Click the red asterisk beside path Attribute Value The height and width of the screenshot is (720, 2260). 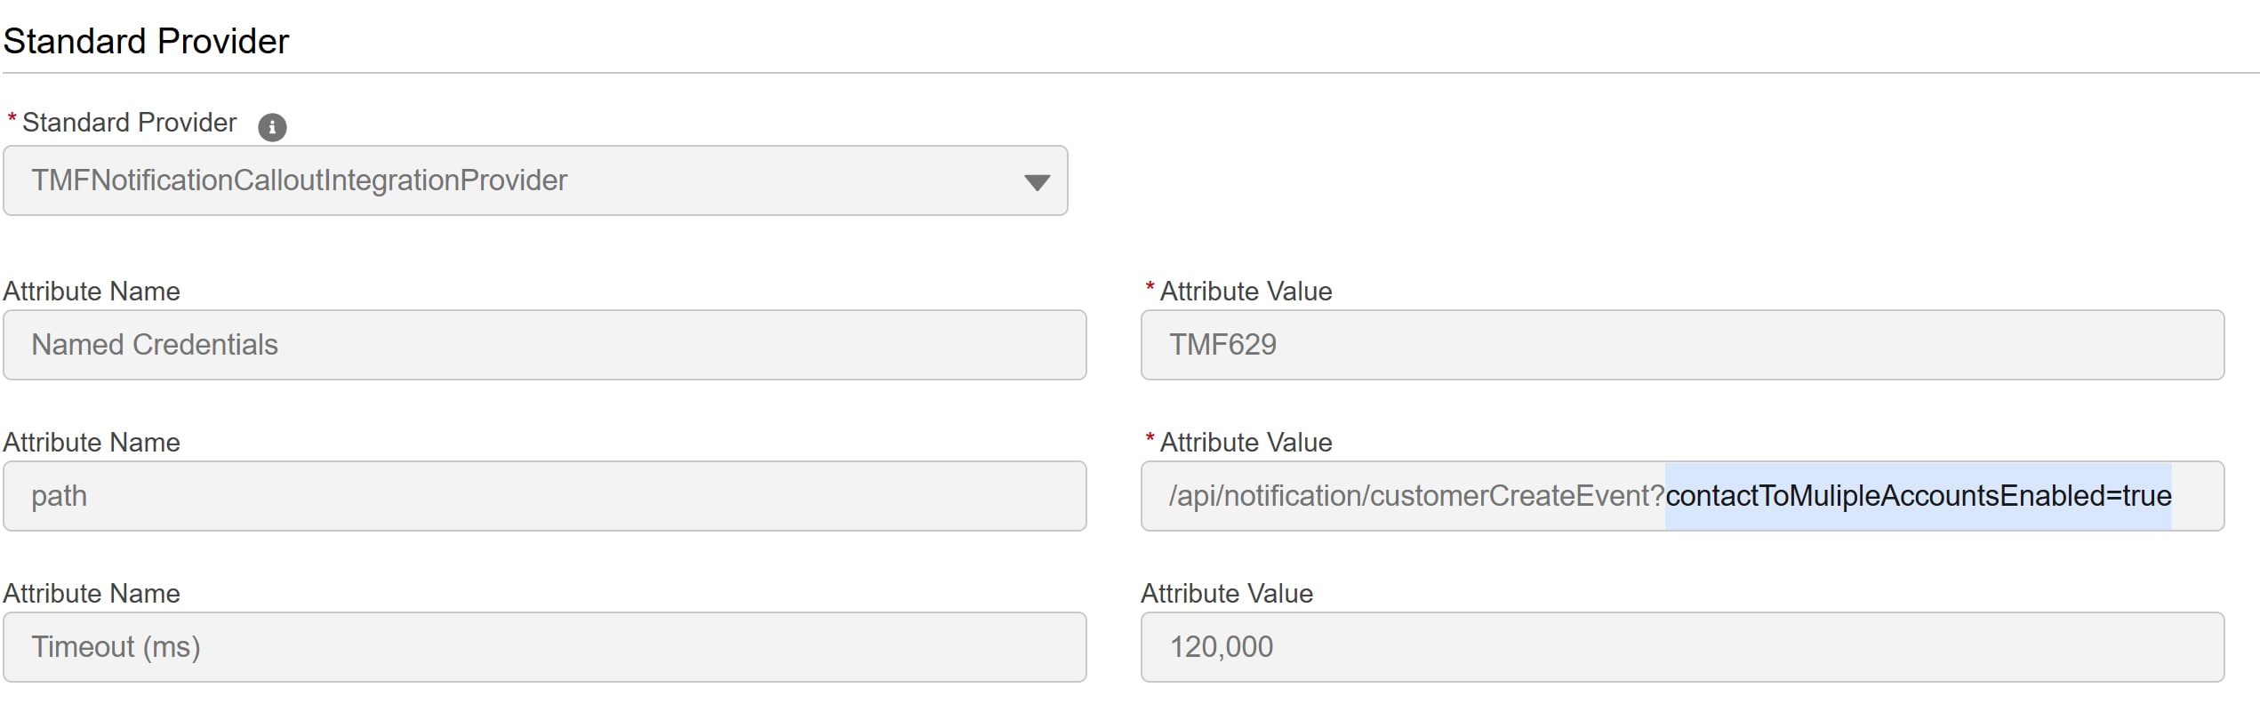[1149, 436]
